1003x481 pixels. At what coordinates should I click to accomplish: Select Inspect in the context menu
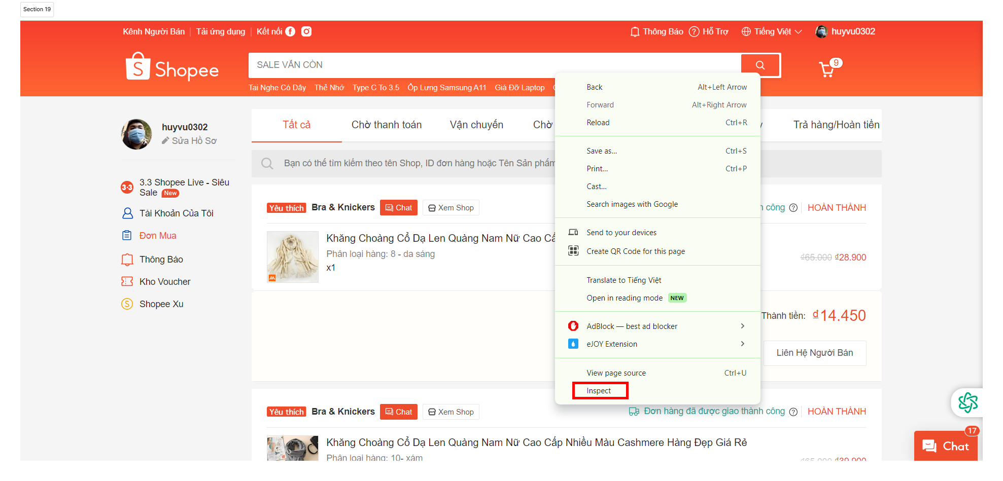click(658, 391)
